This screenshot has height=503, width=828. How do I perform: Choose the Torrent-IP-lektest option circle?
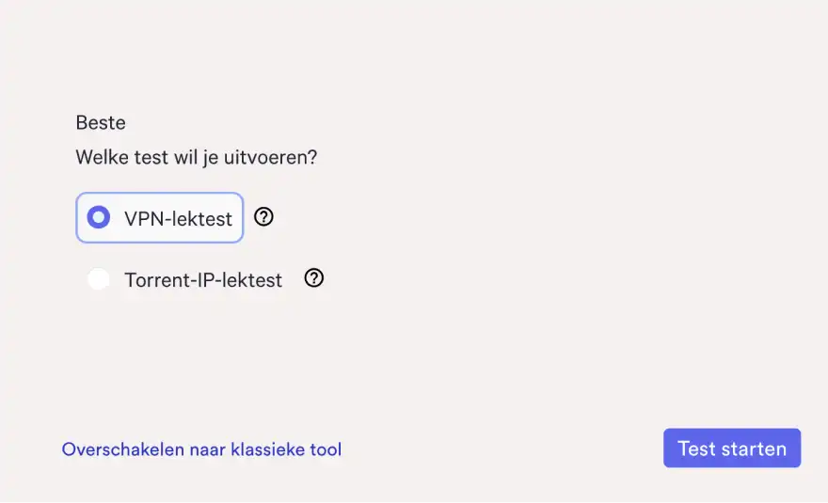(99, 279)
